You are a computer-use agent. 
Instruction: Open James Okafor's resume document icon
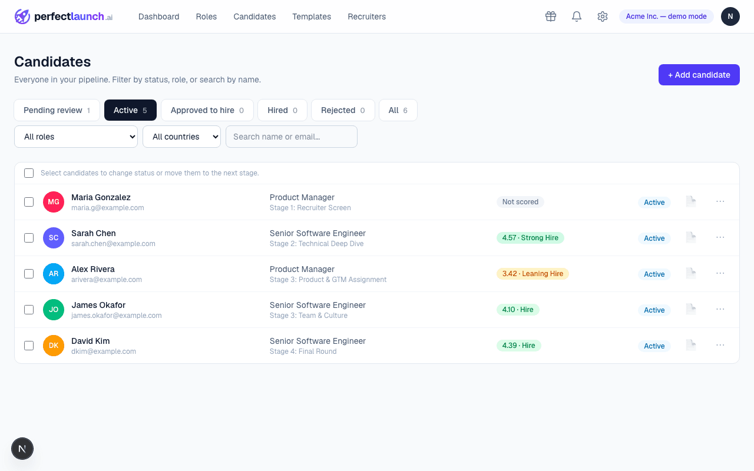(691, 309)
